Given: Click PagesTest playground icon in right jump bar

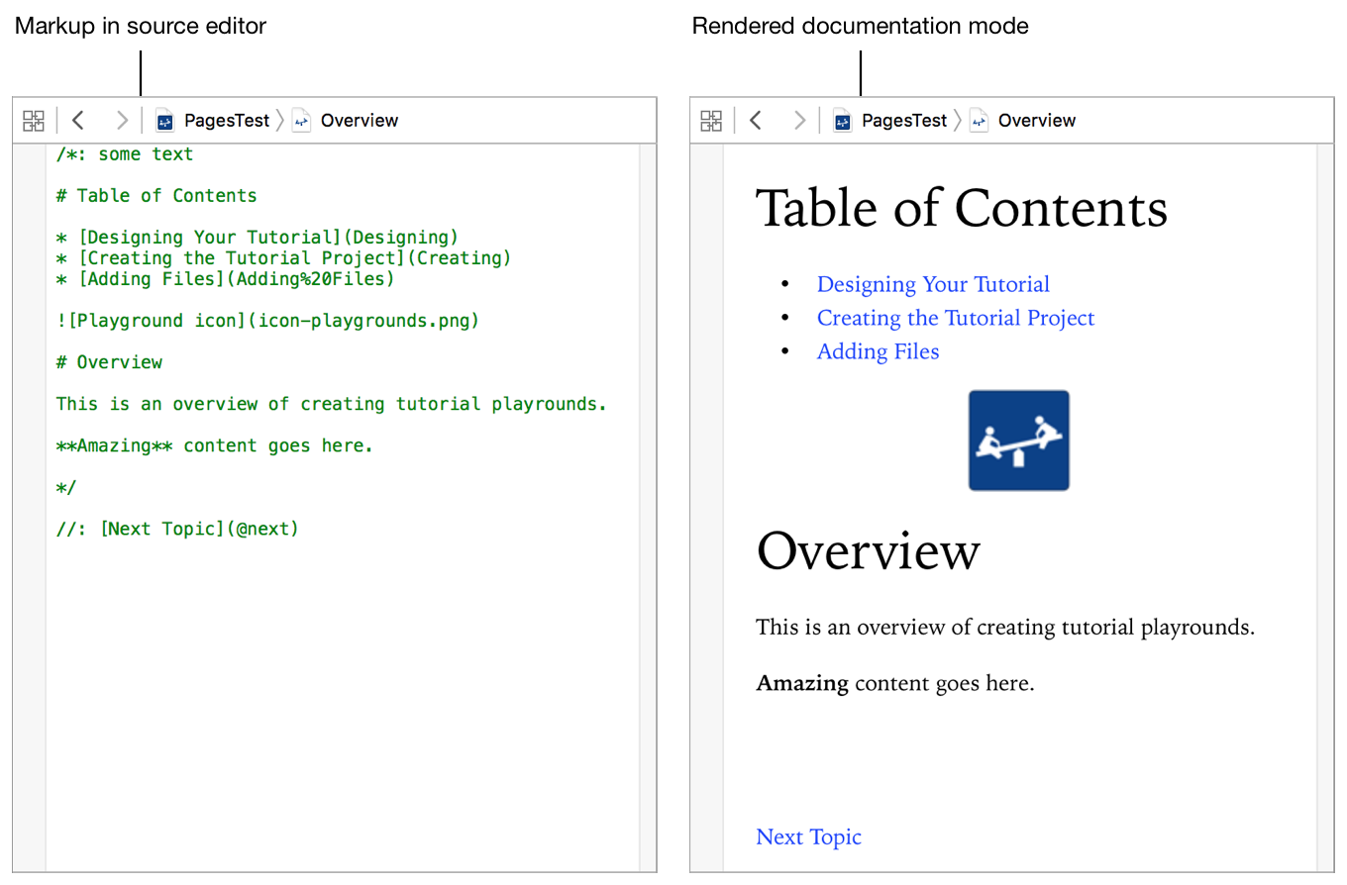Looking at the screenshot, I should click(843, 121).
